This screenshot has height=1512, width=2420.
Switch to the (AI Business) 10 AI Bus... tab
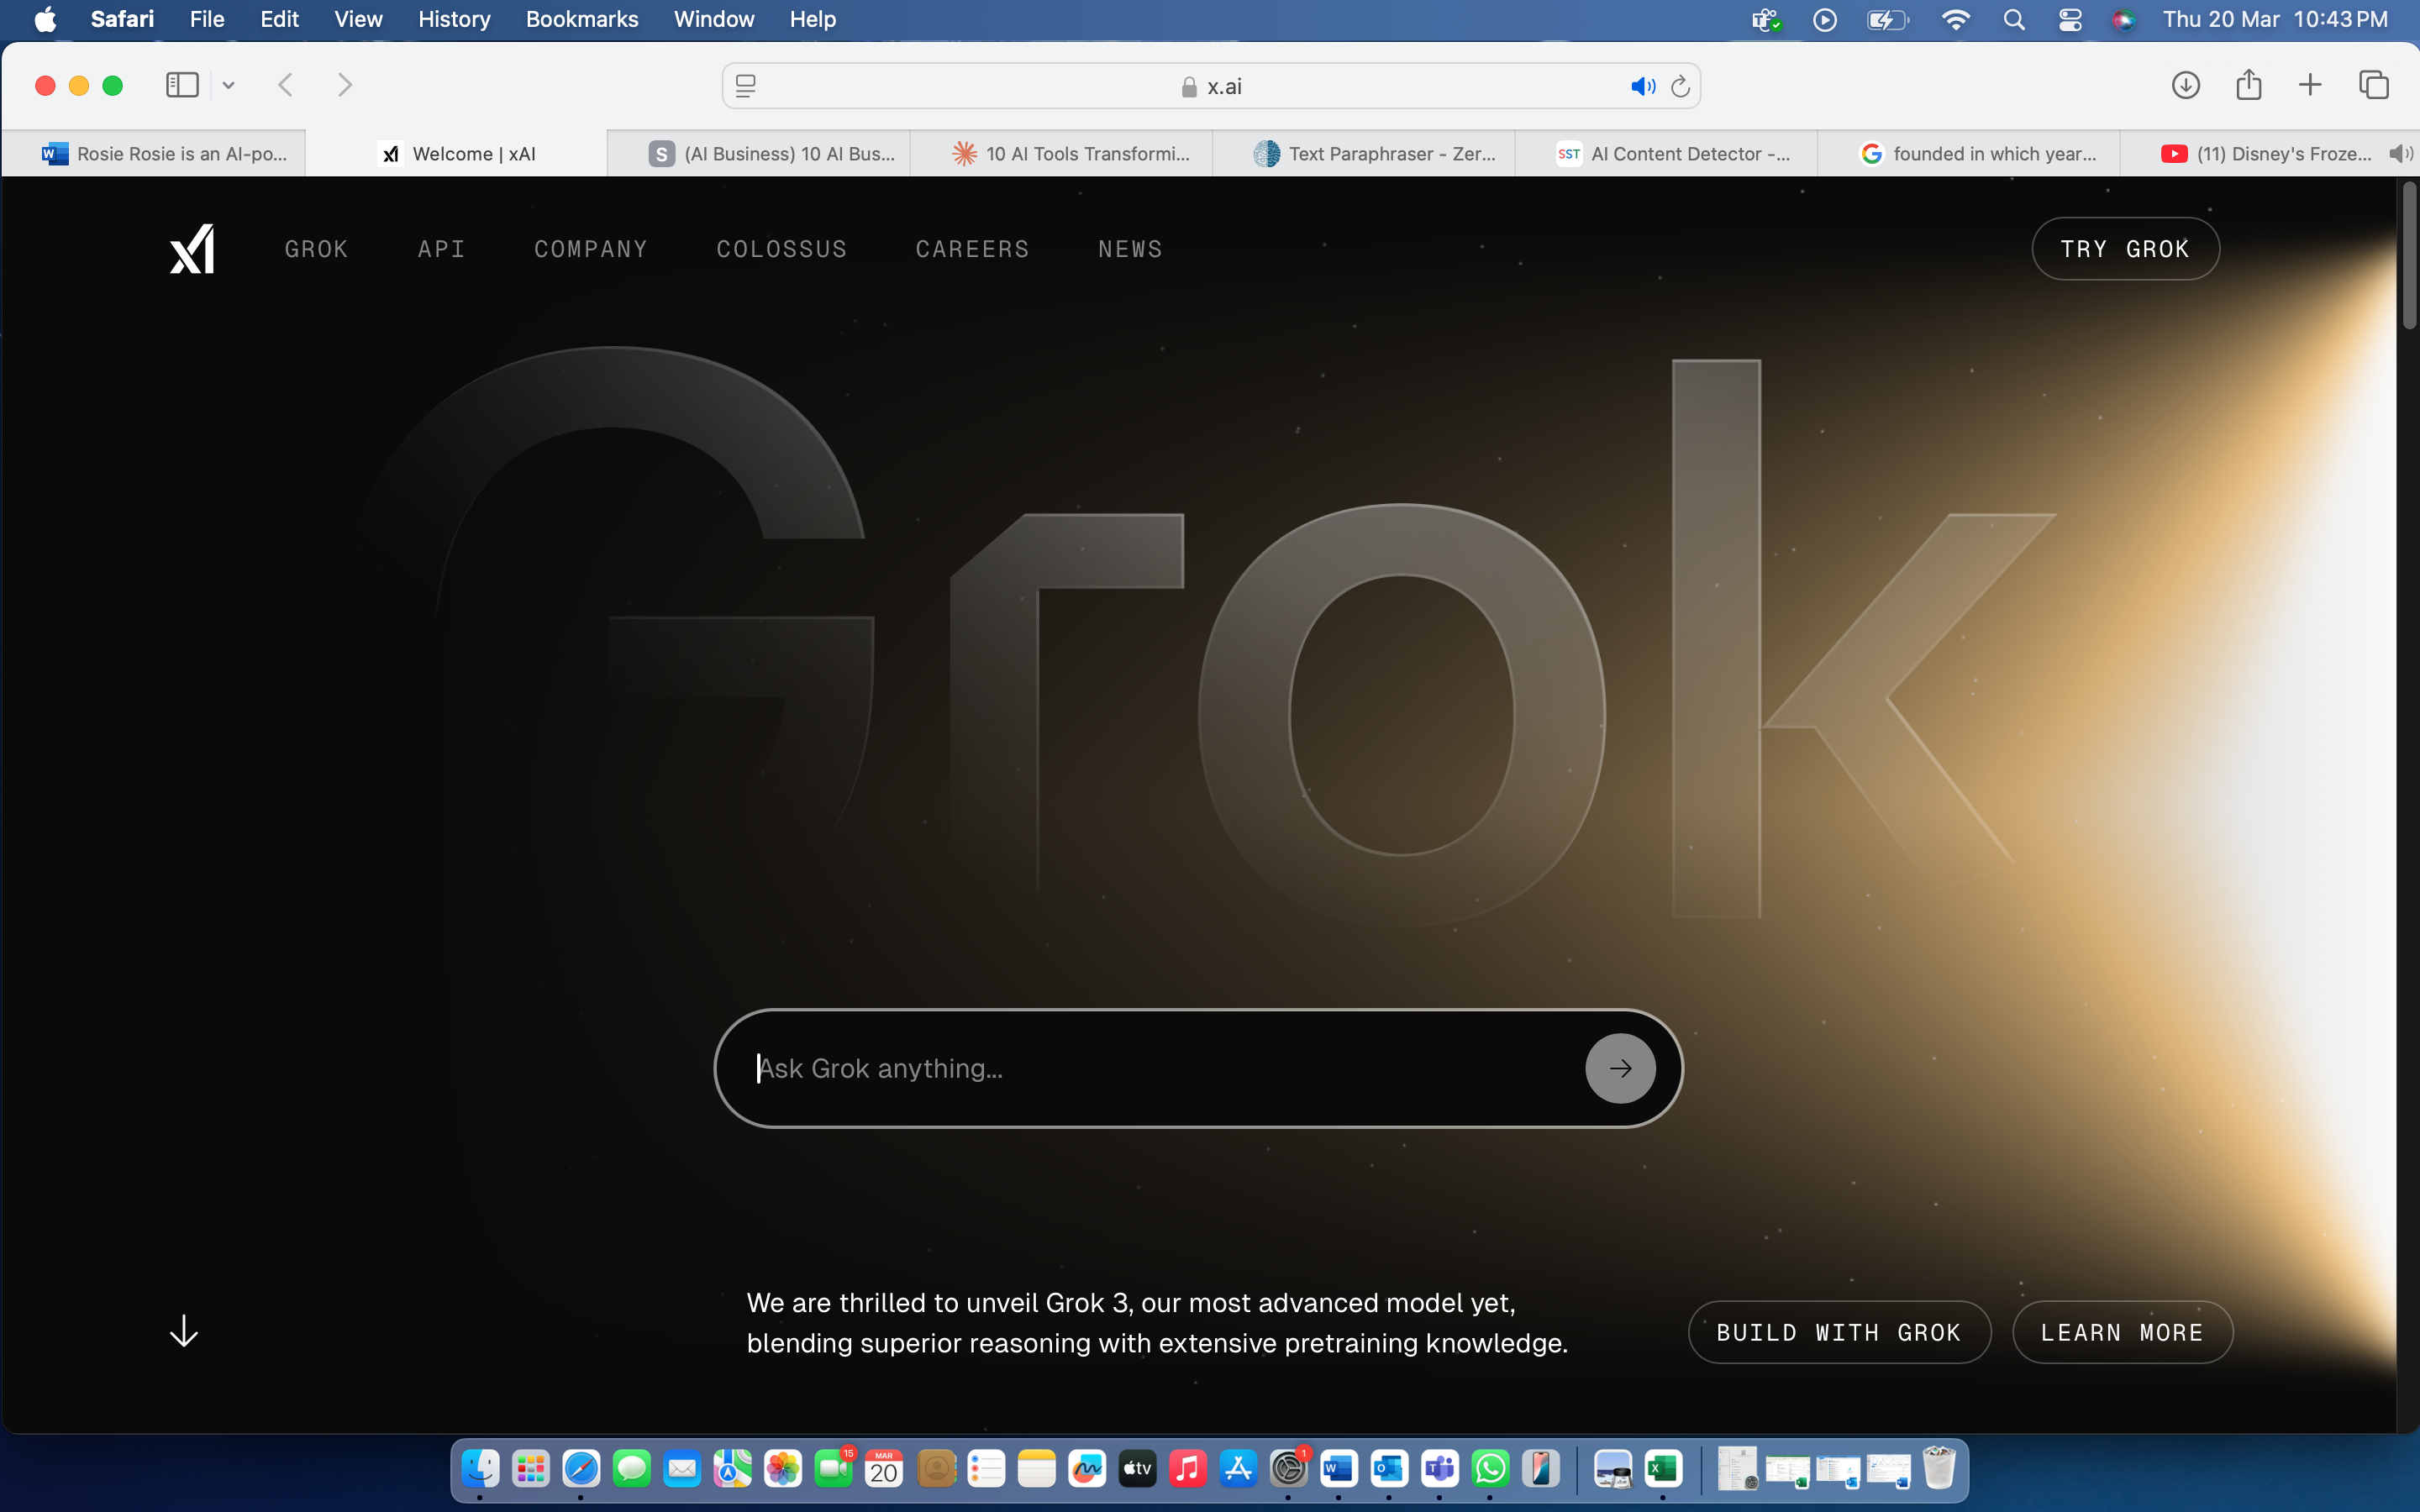coord(759,153)
